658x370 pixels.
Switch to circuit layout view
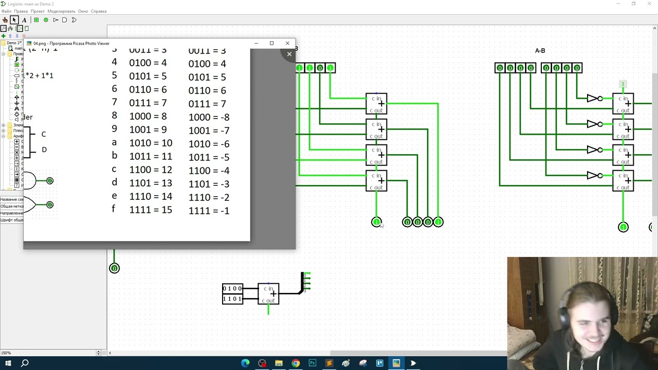point(20,28)
